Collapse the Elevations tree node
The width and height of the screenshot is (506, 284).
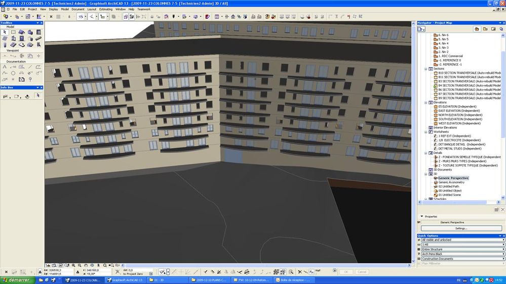tap(425, 103)
